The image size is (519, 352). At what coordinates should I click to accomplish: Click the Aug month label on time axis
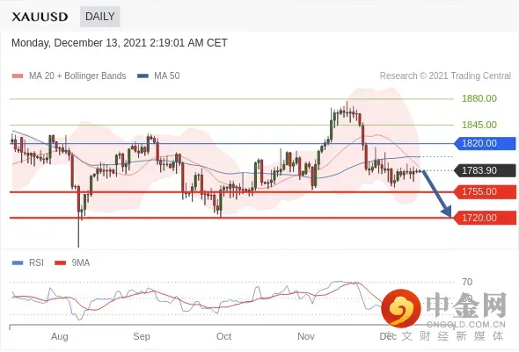(60, 336)
